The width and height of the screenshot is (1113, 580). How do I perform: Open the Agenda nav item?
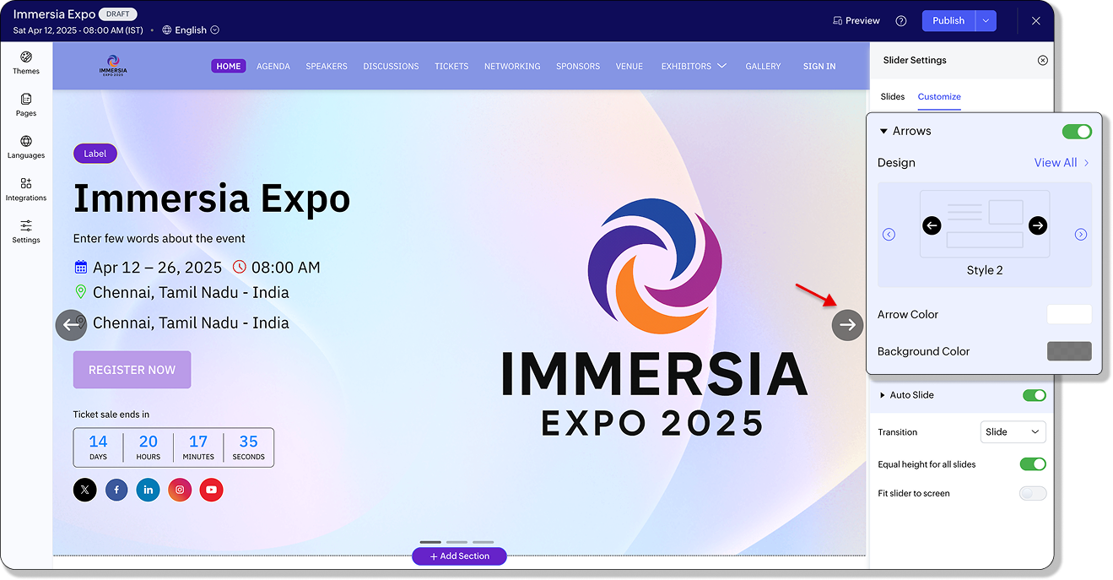[x=273, y=66]
